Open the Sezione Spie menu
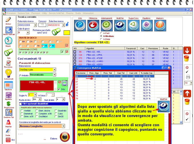194x144 pixels. pos(23,13)
